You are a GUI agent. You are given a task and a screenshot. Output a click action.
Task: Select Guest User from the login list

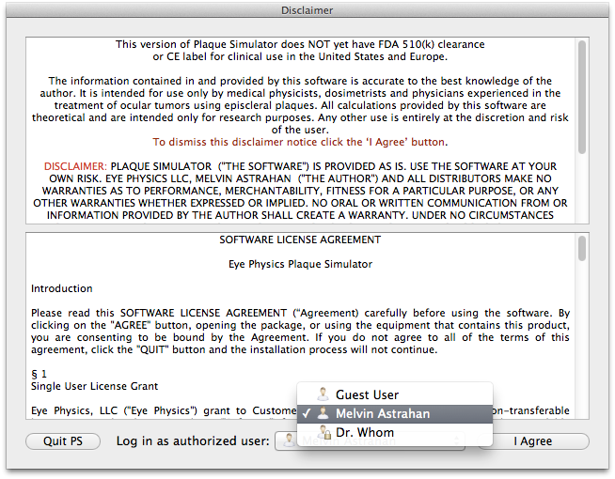(x=367, y=394)
